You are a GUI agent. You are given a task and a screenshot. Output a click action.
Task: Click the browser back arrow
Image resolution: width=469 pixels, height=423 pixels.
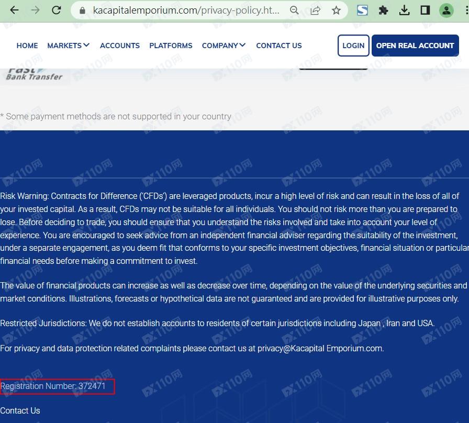point(14,10)
